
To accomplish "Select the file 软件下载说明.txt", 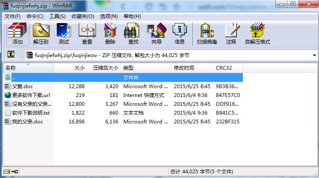I will [31, 113].
